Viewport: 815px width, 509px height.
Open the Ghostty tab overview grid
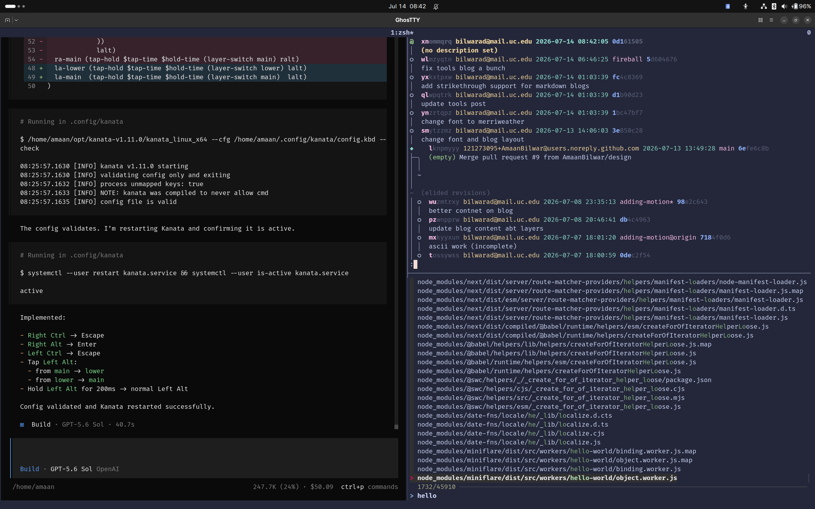[761, 20]
